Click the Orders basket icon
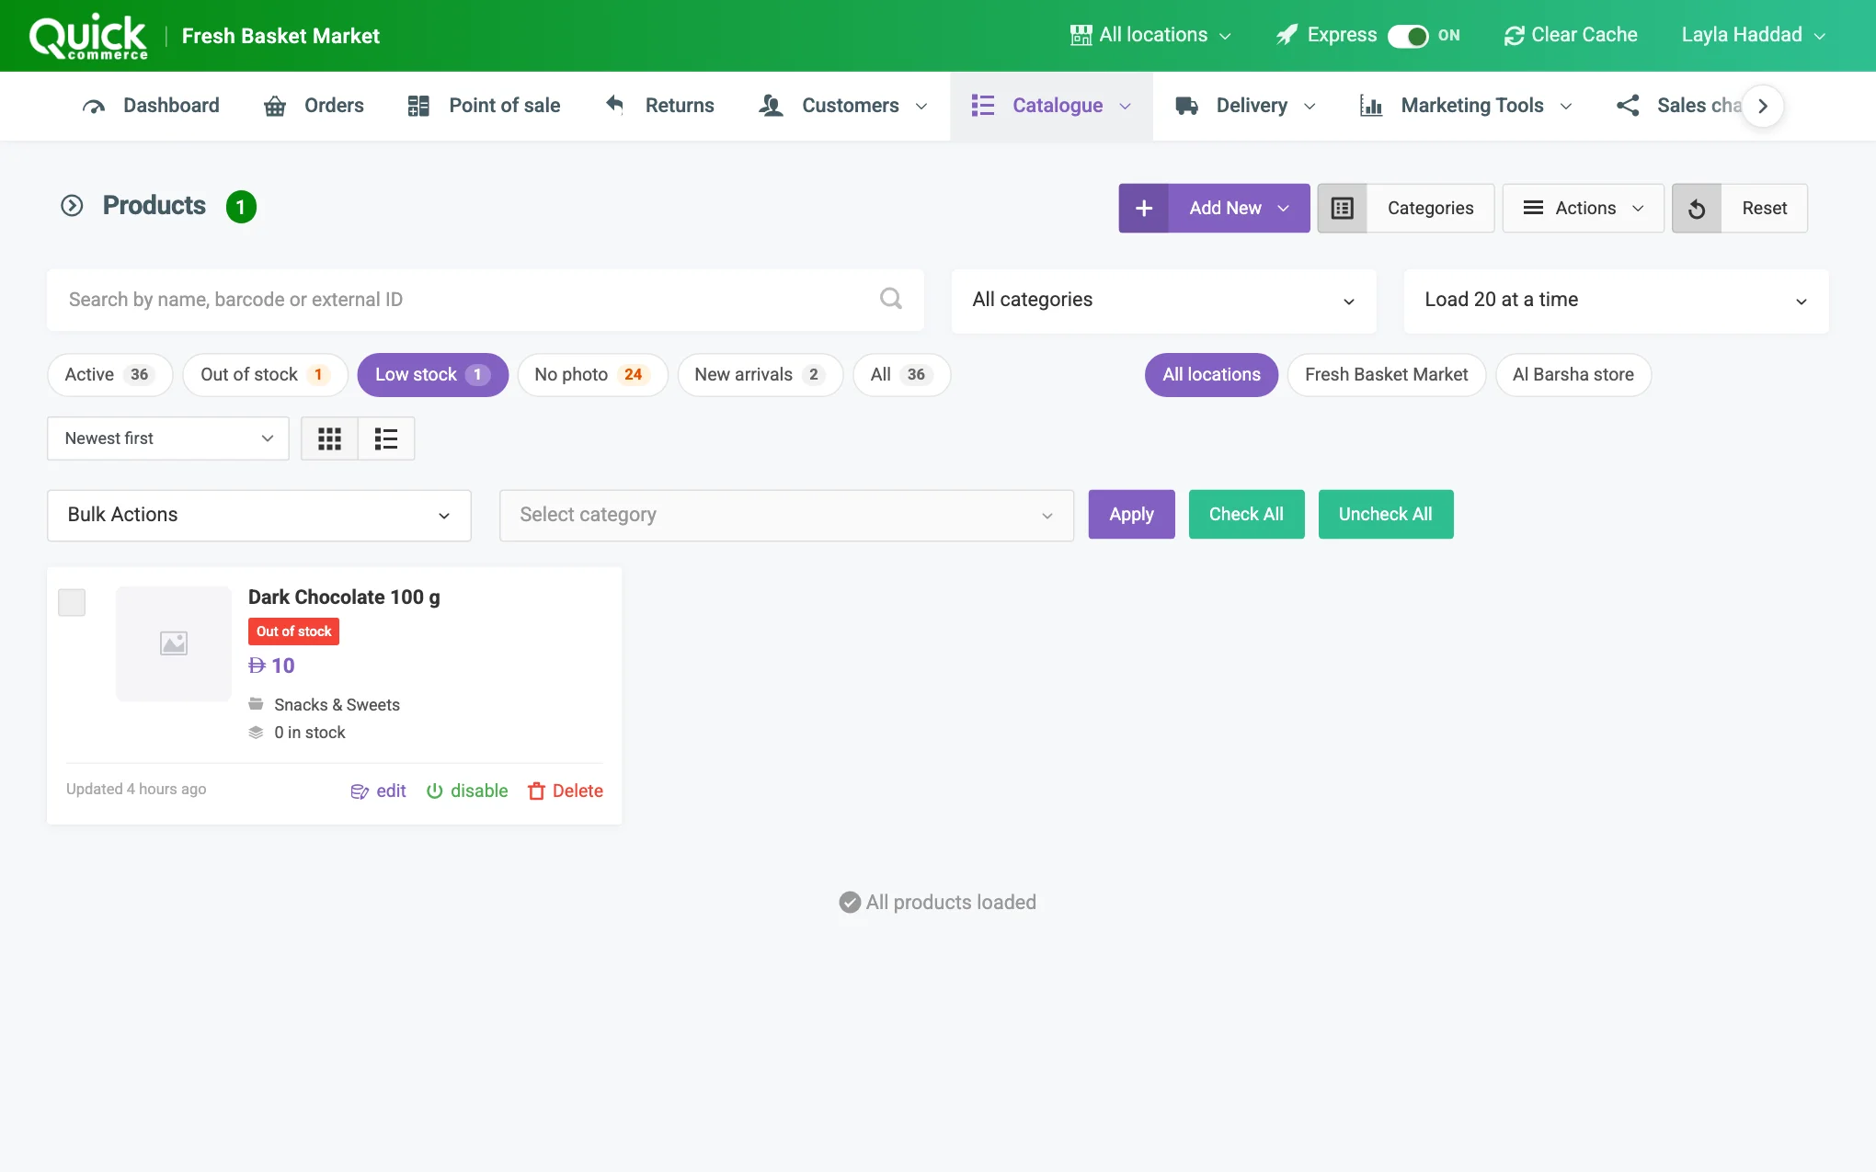This screenshot has height=1172, width=1876. coord(275,106)
